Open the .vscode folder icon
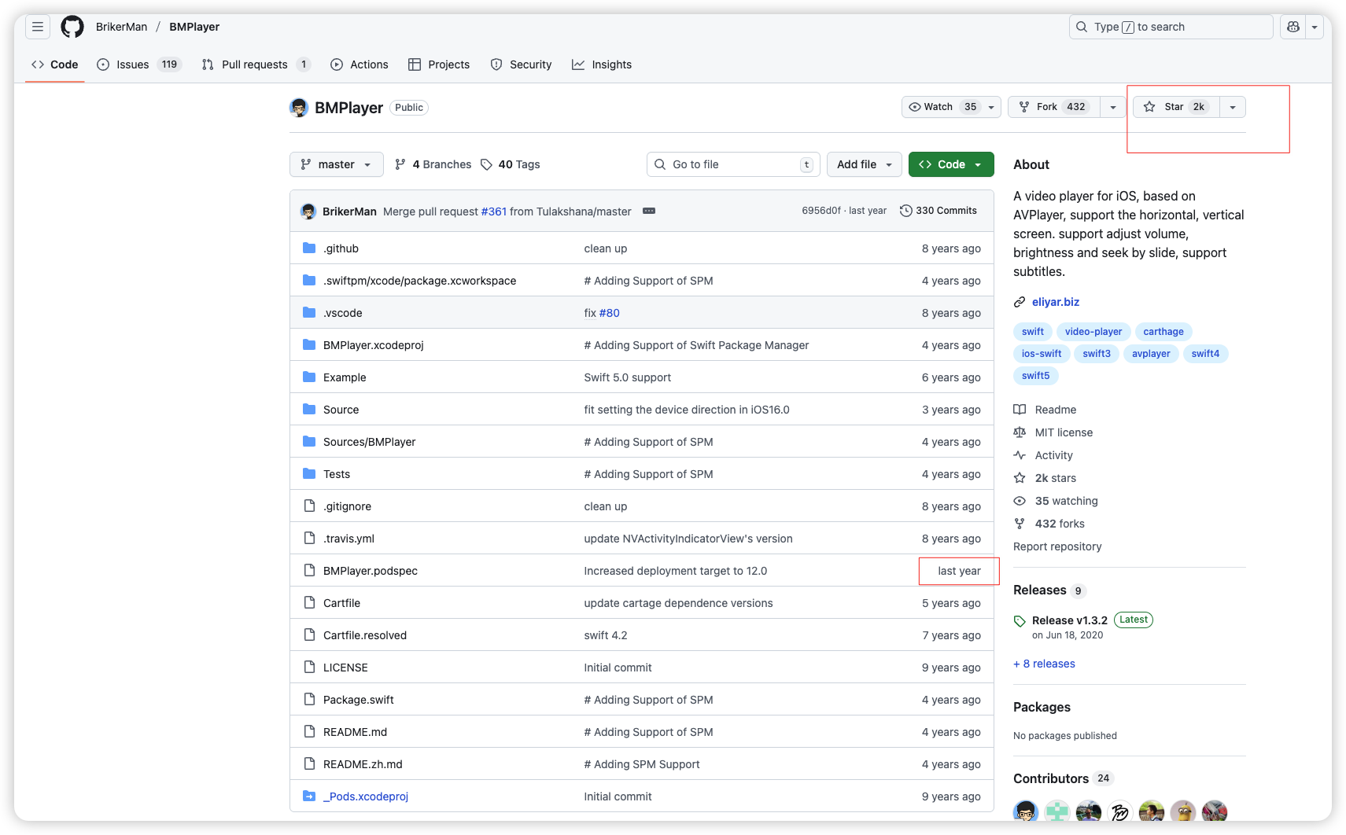This screenshot has width=1346, height=835. click(309, 313)
